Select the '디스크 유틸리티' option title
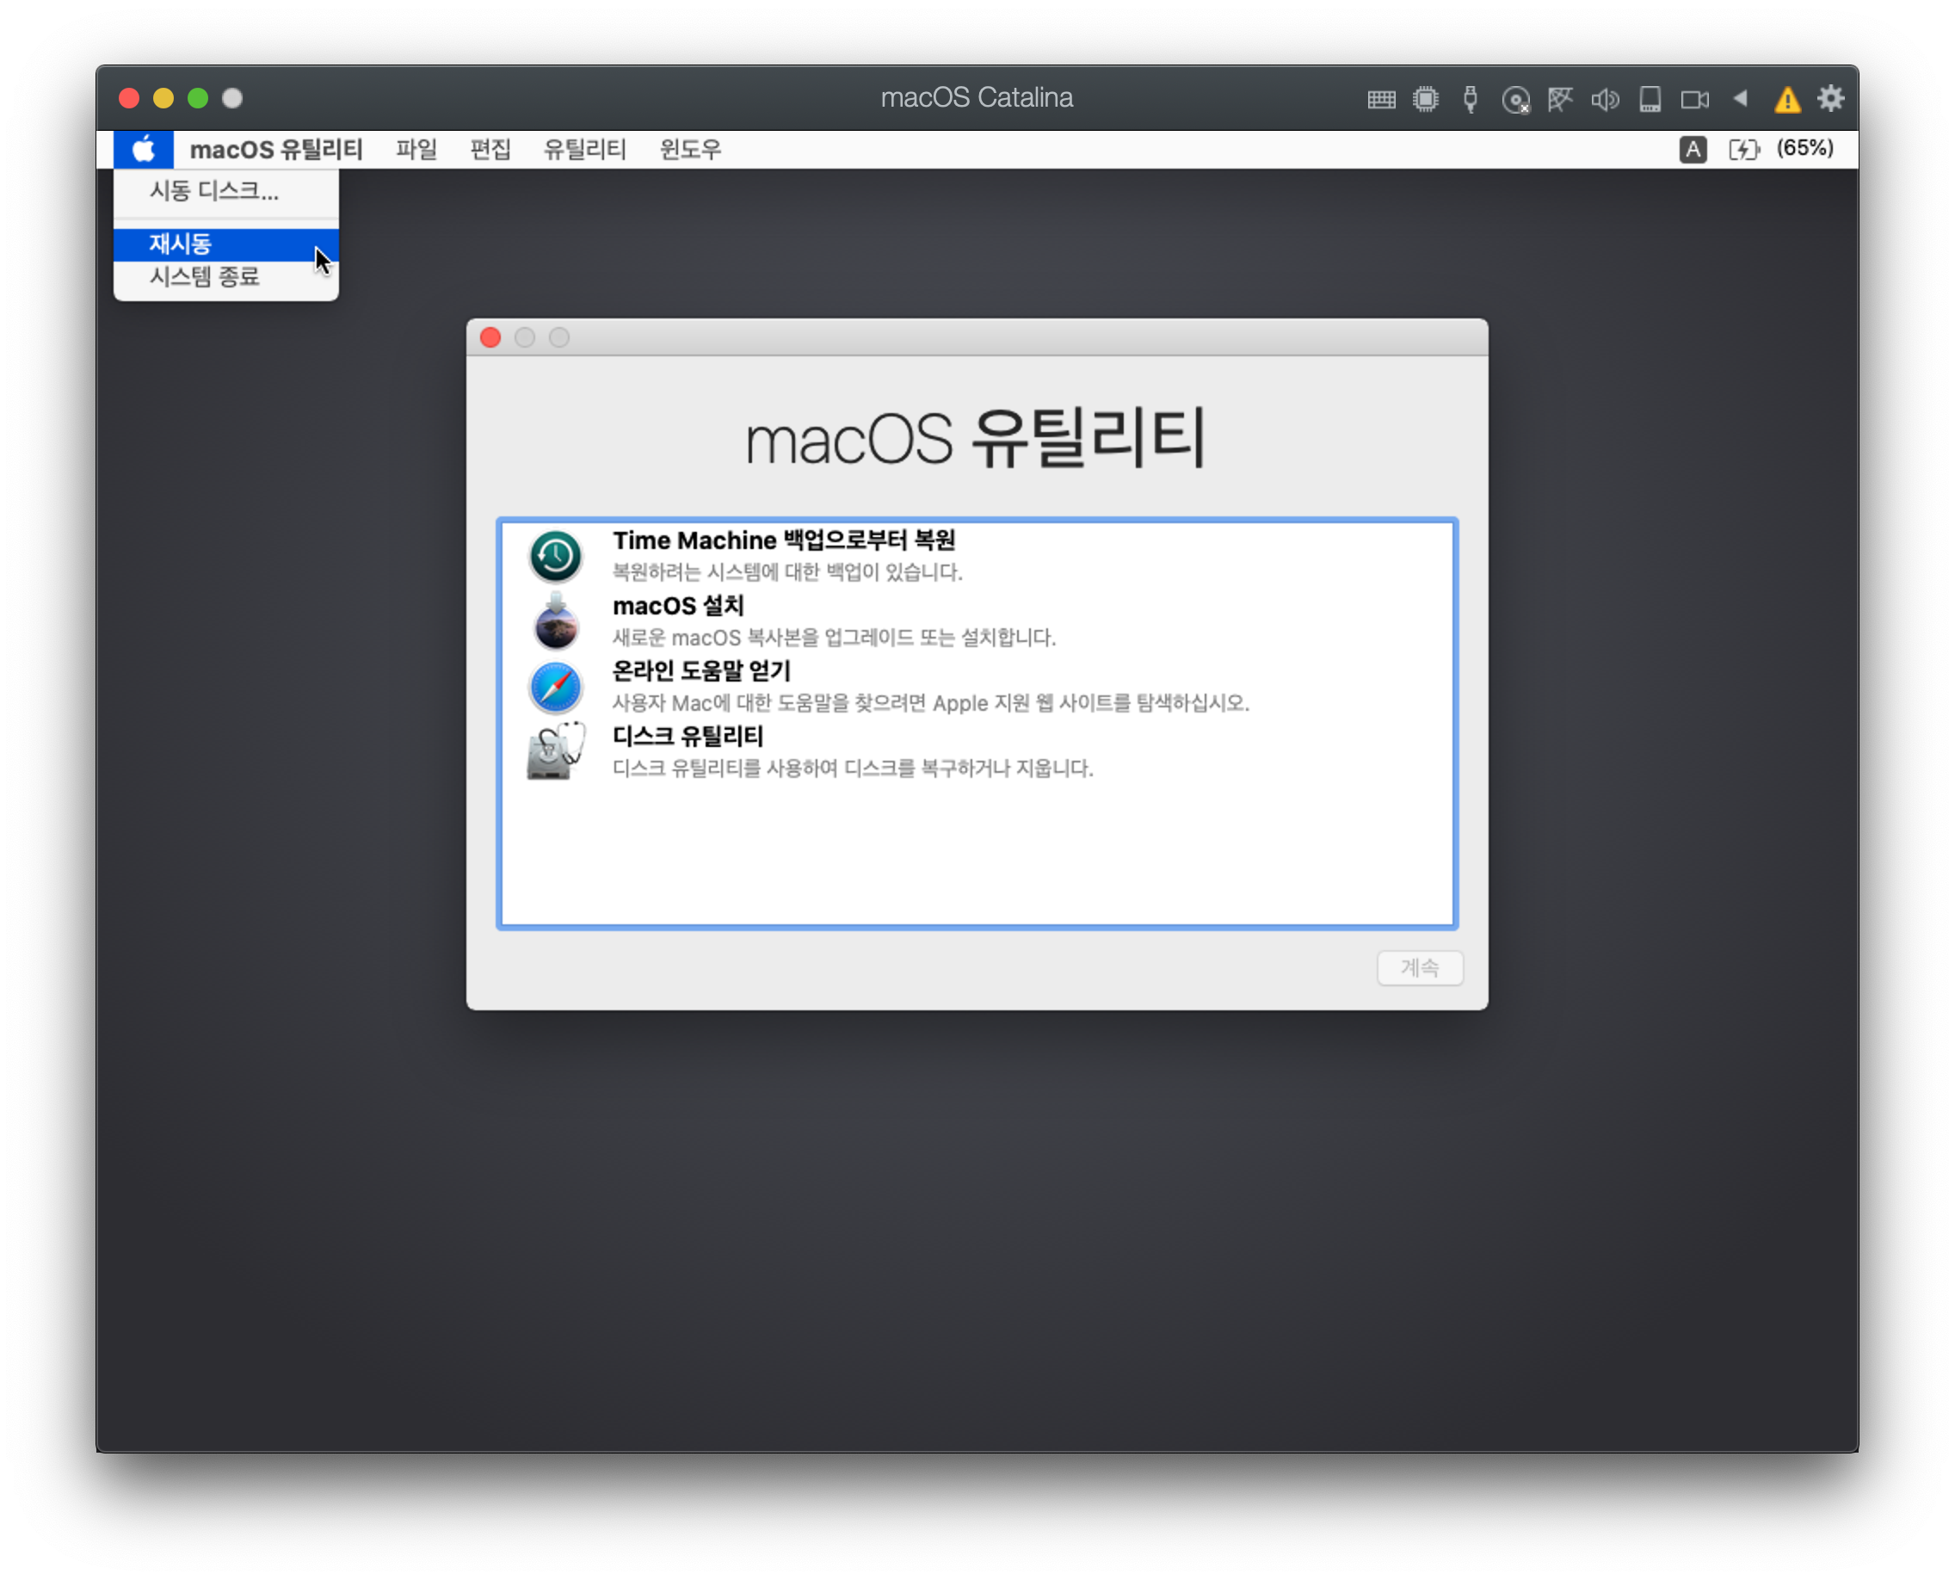The width and height of the screenshot is (1955, 1580). [688, 737]
